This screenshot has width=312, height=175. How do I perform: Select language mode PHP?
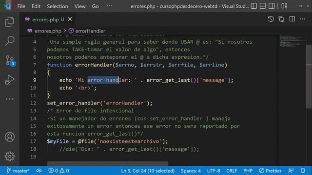[x=248, y=171]
